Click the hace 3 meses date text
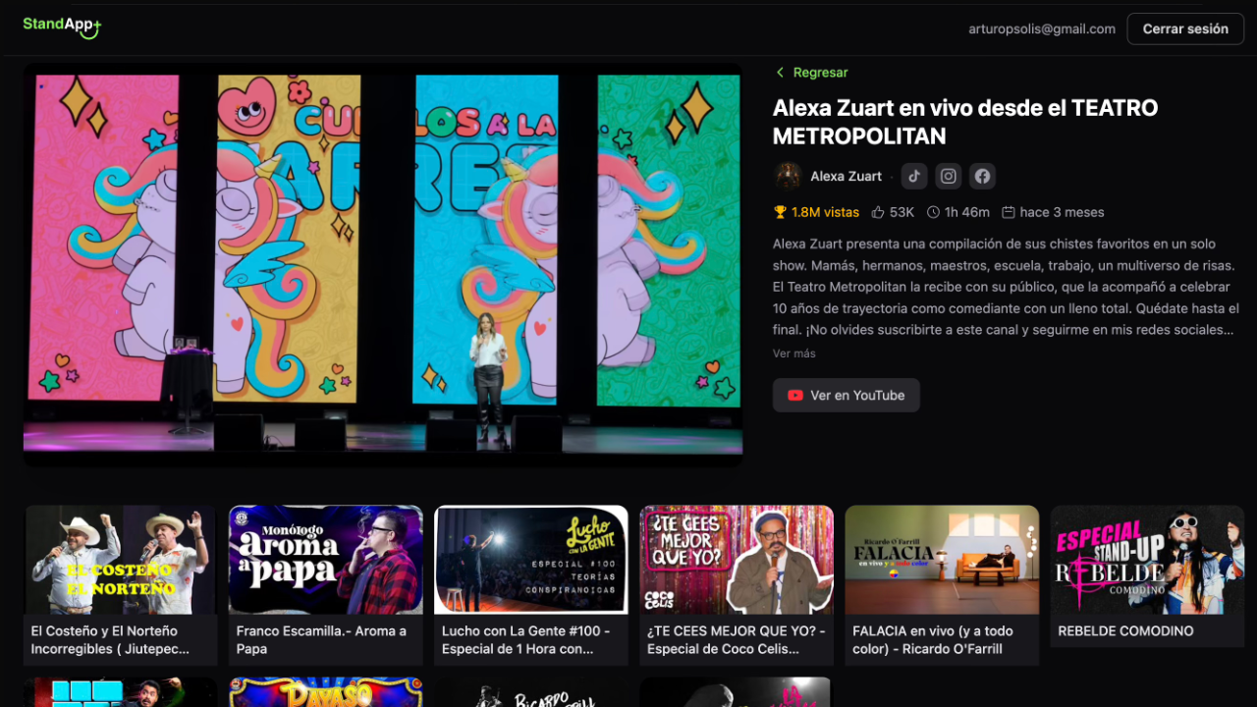1257x707 pixels. [x=1062, y=212]
